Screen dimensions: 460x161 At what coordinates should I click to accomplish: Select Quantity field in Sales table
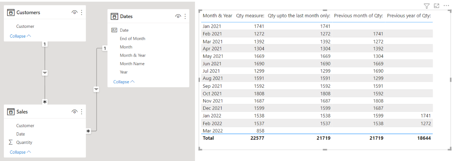point(24,142)
